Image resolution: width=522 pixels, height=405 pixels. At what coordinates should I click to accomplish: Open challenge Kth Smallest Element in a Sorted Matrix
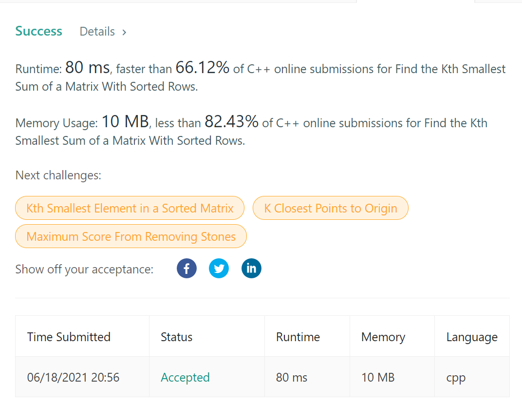(130, 208)
